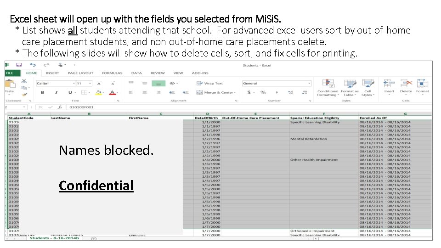This screenshot has width=441, height=248.
Task: Increase the cell indent
Action: coord(186,92)
